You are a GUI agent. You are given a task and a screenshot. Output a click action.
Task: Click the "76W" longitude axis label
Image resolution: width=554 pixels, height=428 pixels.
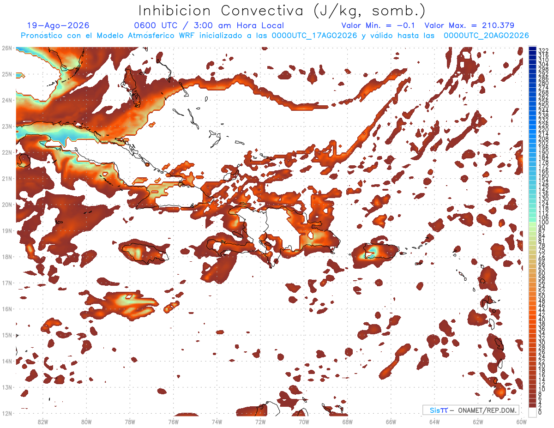click(173, 422)
